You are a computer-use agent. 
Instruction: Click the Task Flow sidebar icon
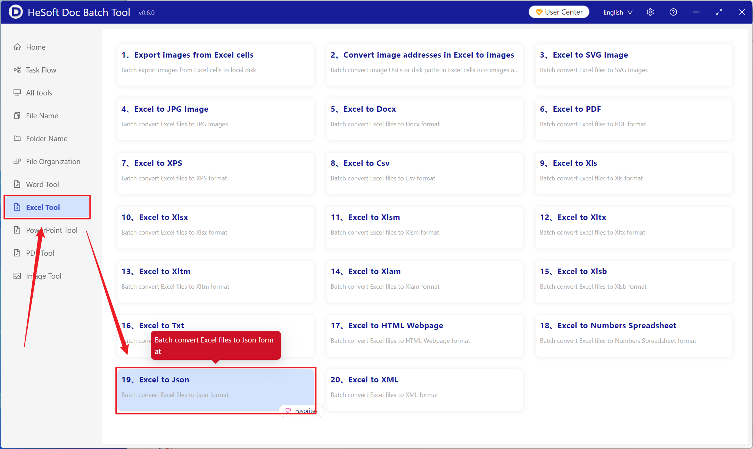point(17,70)
